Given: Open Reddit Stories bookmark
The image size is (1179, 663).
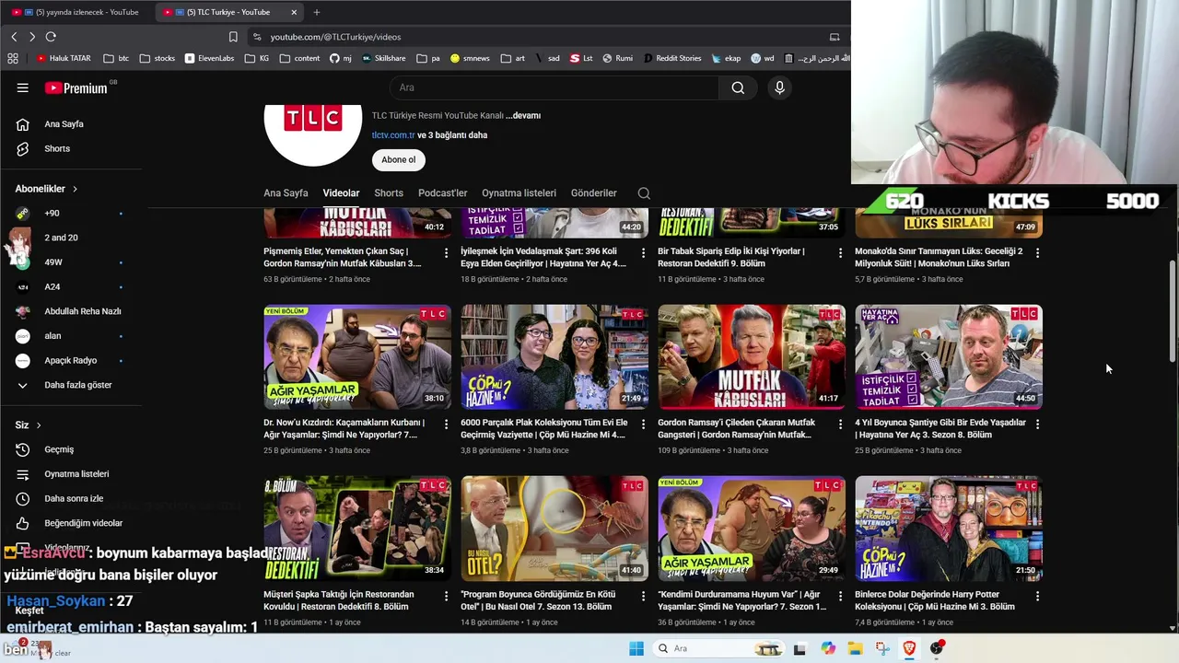Looking at the screenshot, I should coord(671,58).
